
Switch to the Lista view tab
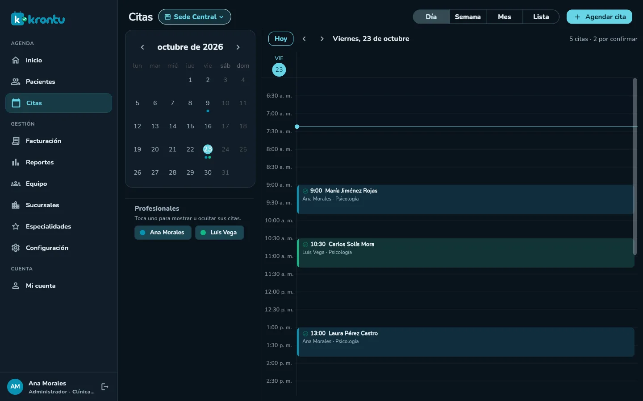pyautogui.click(x=541, y=17)
